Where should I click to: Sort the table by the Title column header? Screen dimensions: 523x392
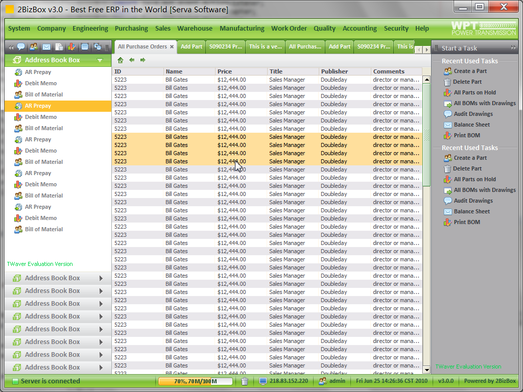[293, 71]
